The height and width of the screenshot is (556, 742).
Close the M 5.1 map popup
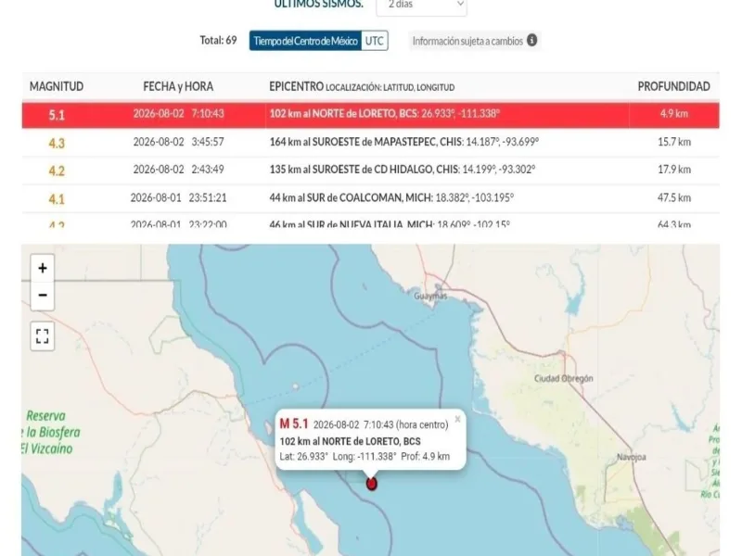[x=457, y=419]
